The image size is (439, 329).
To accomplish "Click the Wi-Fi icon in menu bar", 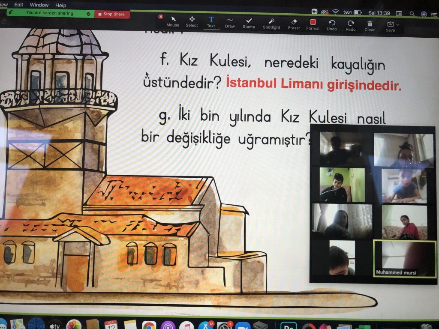I will click(x=335, y=12).
